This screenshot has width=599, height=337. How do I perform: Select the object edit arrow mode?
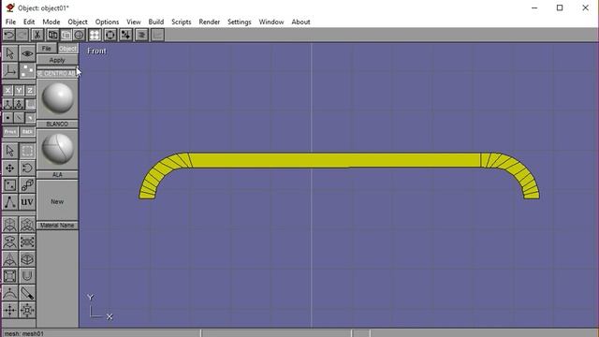10,53
